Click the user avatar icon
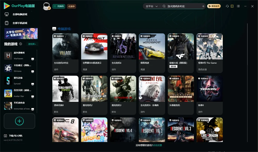The height and width of the screenshot is (152, 258). (x=46, y=6)
